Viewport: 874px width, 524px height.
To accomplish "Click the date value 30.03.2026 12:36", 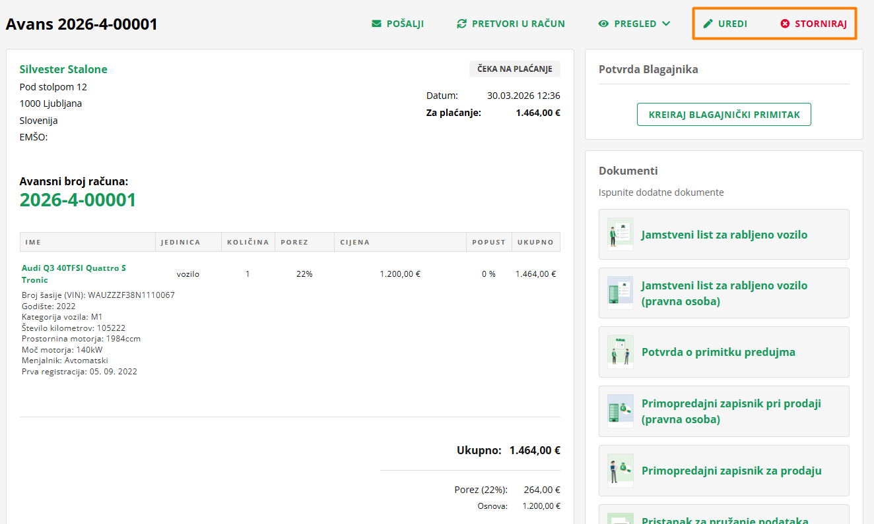I will point(523,96).
